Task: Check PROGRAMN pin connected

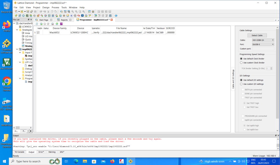Action: click(243, 116)
